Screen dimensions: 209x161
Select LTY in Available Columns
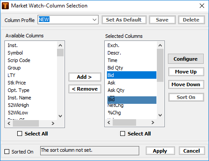(11, 75)
